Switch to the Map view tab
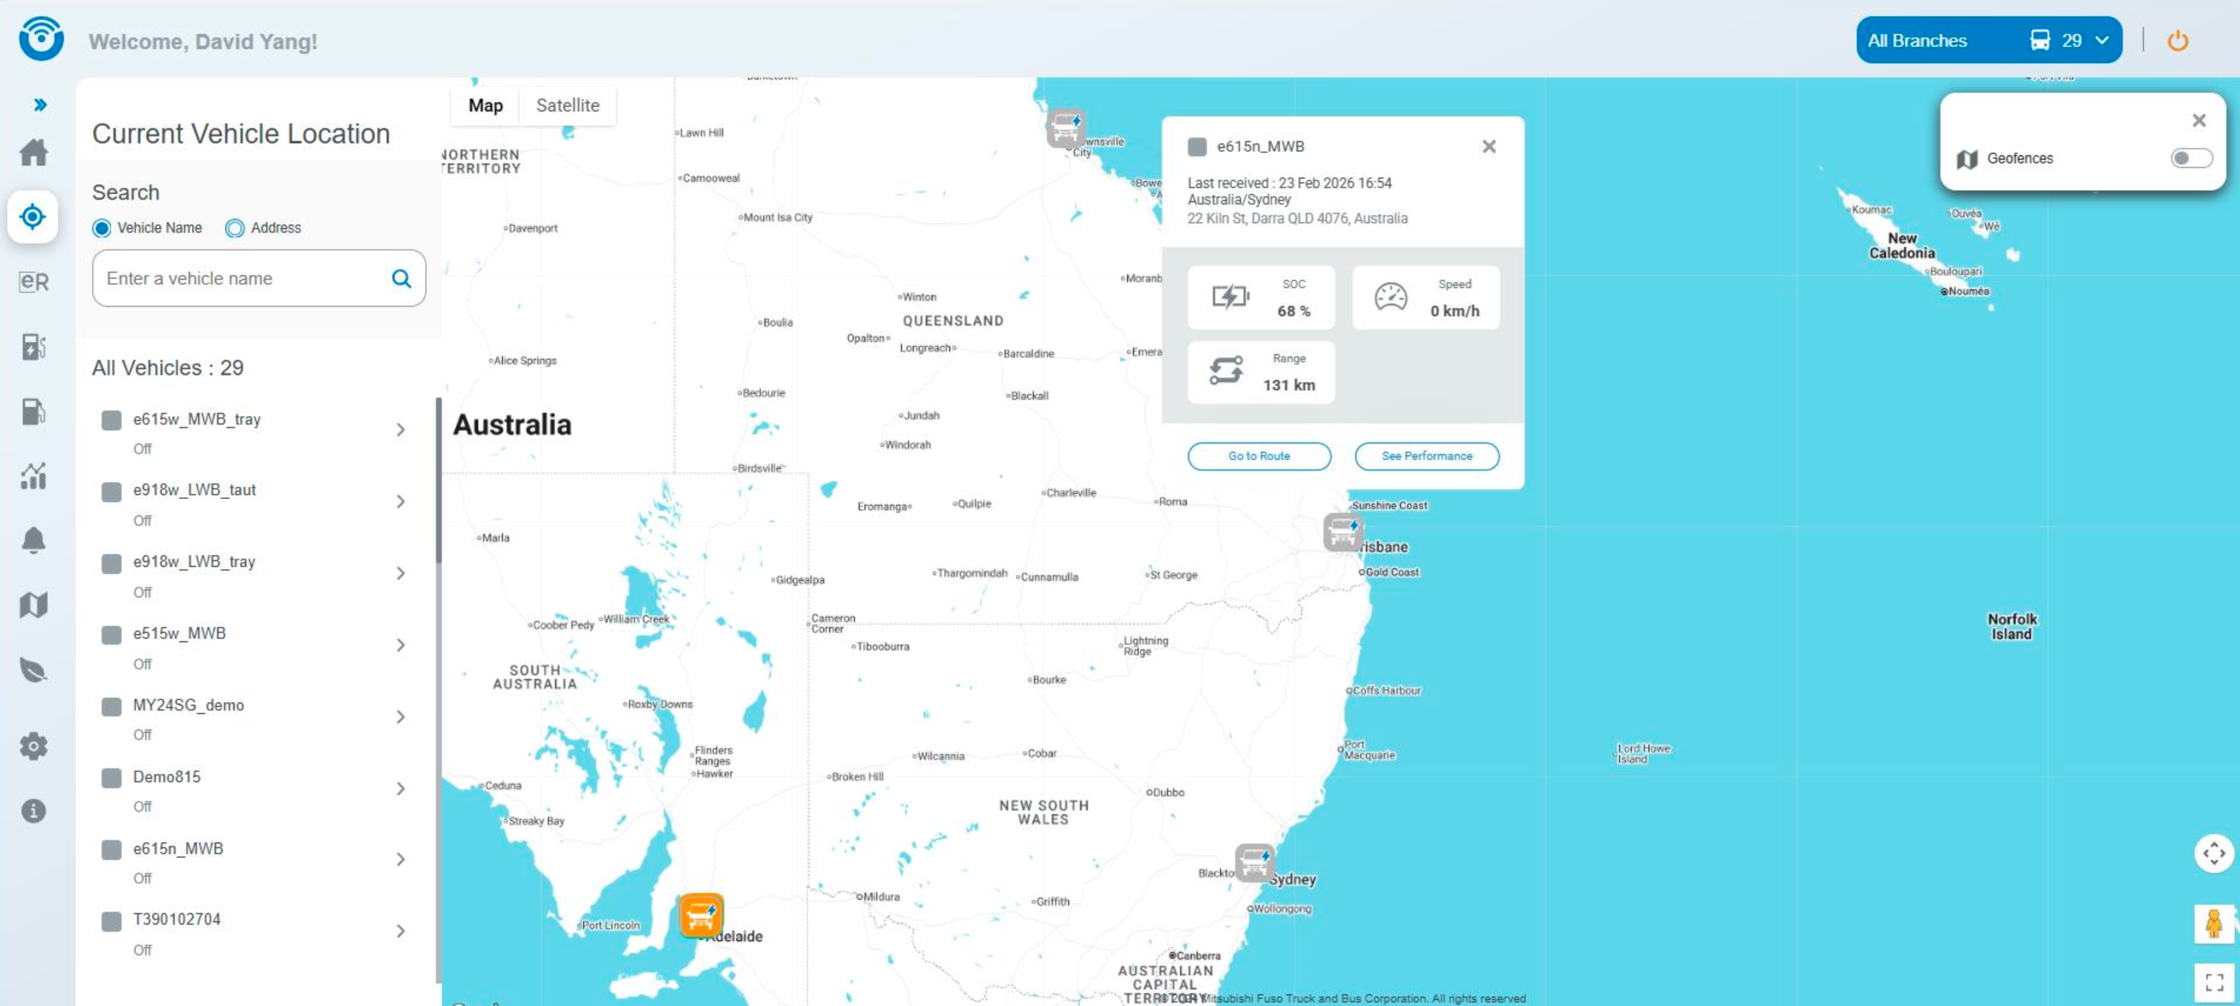 pos(485,105)
